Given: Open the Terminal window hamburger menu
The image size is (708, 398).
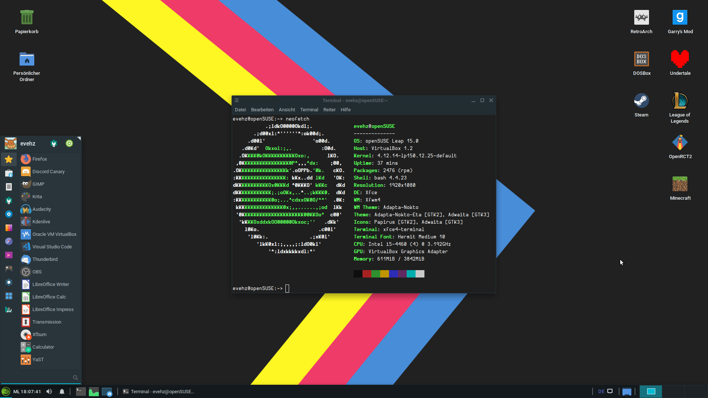Looking at the screenshot, I should pyautogui.click(x=237, y=100).
